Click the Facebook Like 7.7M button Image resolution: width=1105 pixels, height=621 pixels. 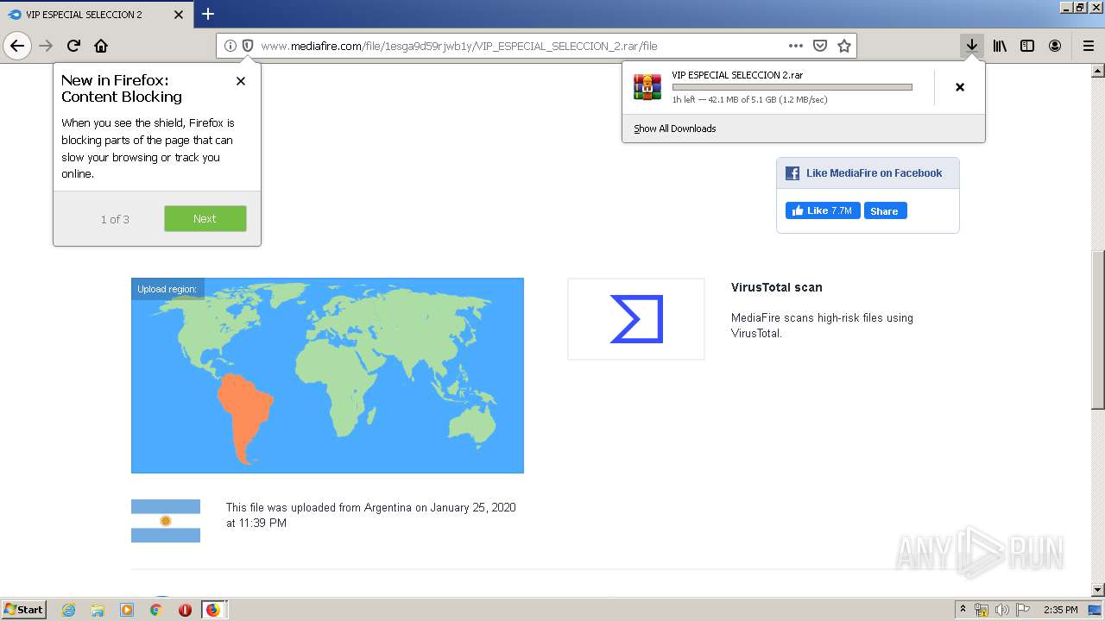823,211
